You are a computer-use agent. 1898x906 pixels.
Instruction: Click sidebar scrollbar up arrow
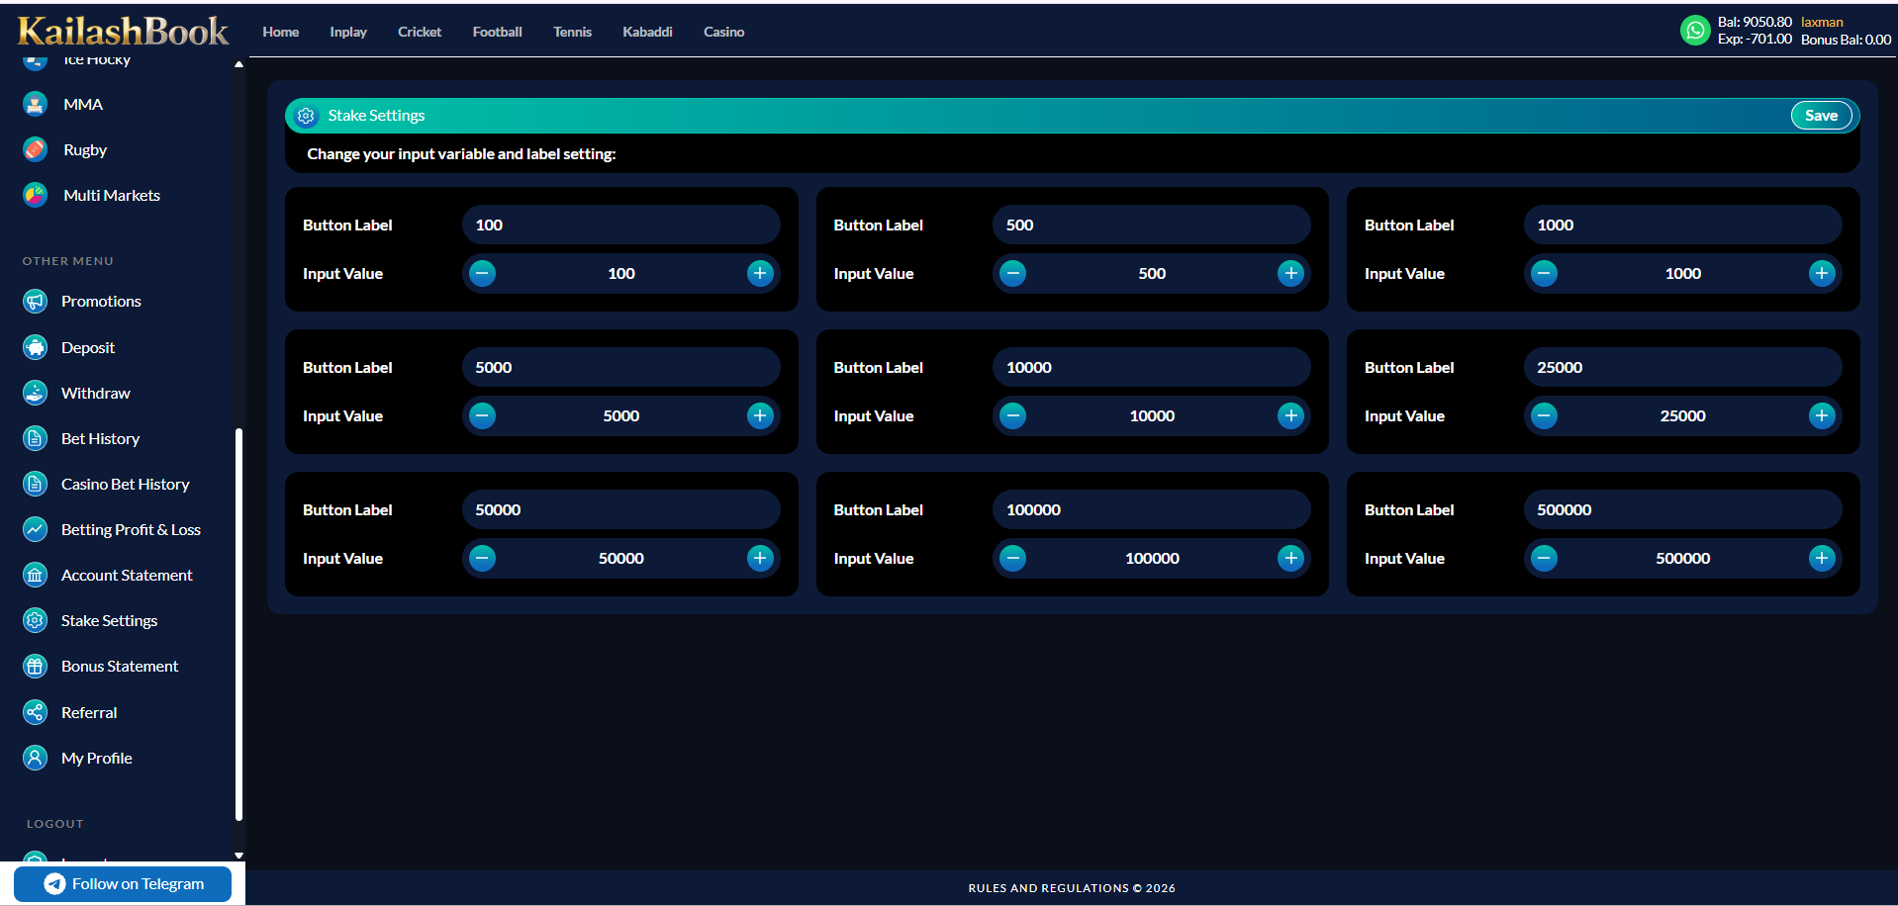[x=238, y=64]
